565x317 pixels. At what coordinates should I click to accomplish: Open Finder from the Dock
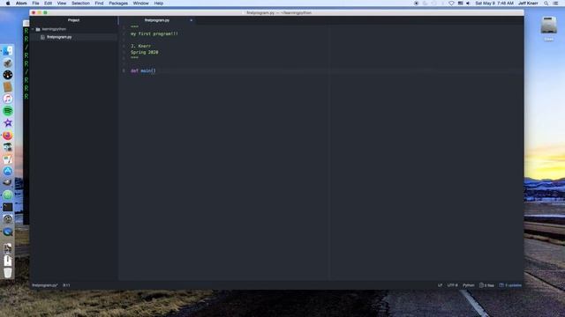point(8,51)
